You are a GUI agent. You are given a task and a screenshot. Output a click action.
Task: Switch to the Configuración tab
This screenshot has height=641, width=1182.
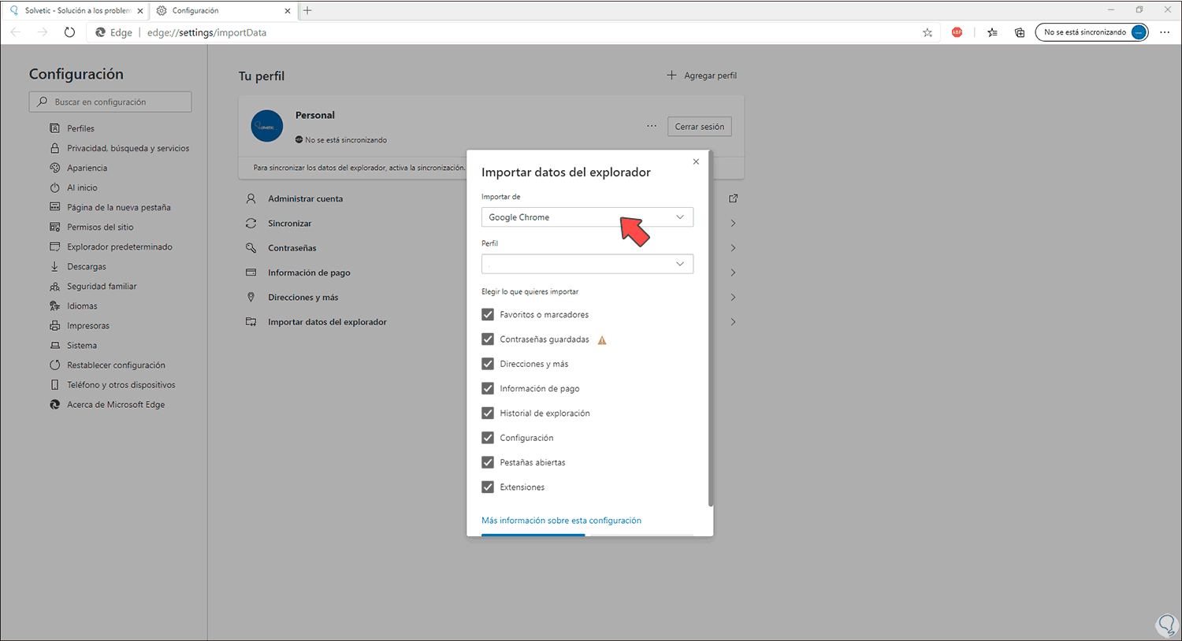[223, 11]
